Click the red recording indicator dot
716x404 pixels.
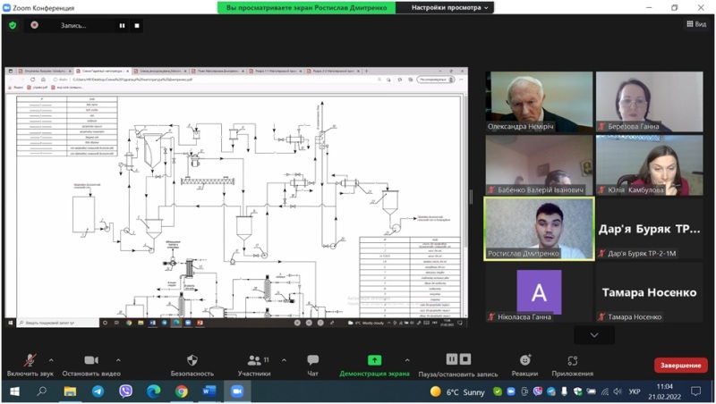[34, 25]
